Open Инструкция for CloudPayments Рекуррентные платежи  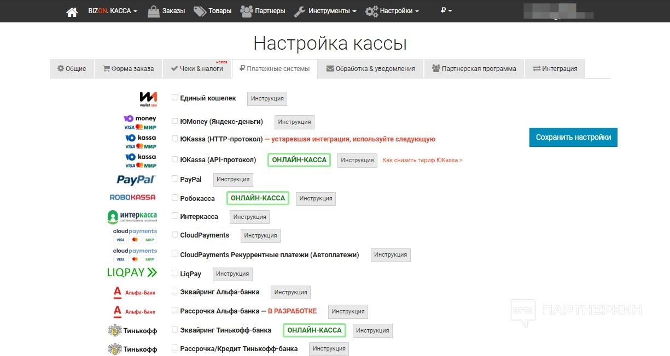click(x=391, y=255)
